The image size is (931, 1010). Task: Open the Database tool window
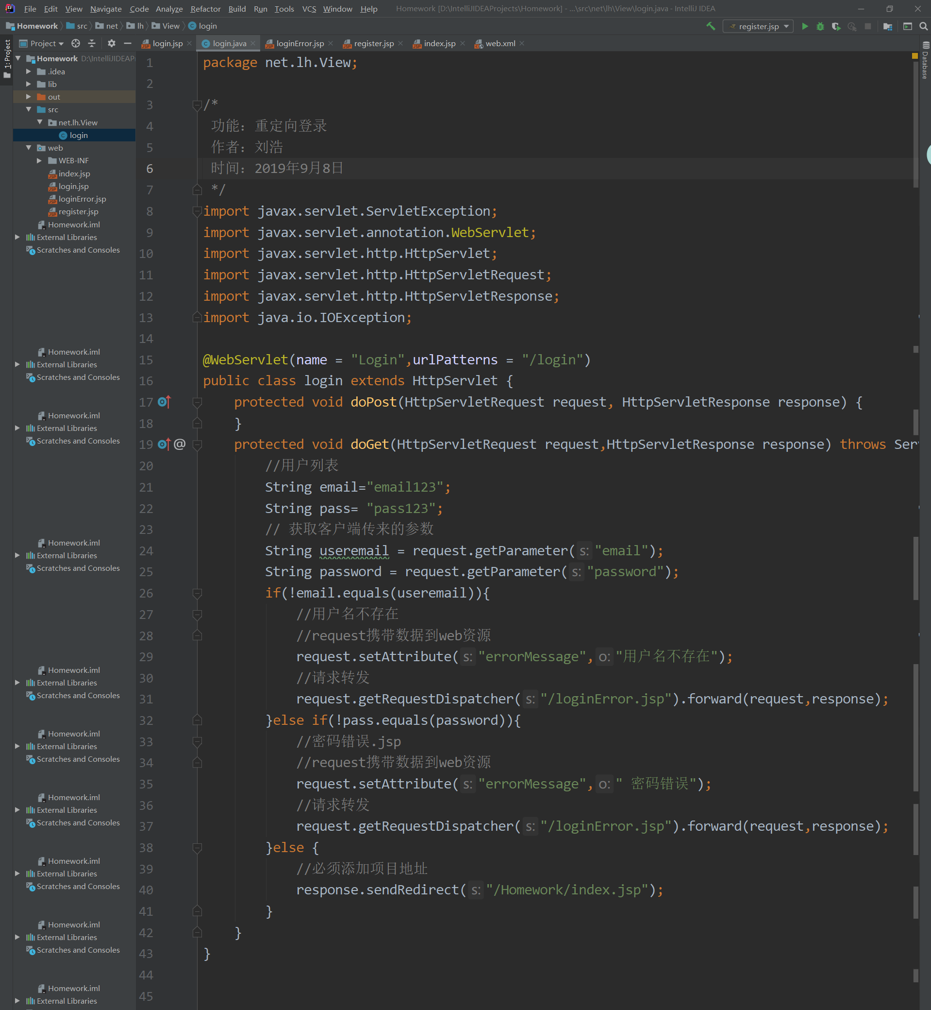(925, 60)
